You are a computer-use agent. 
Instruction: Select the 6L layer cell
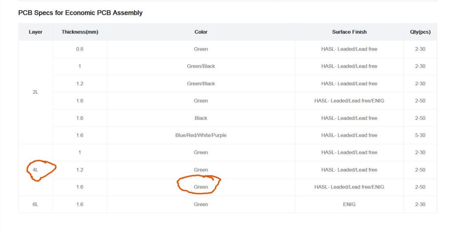point(36,204)
